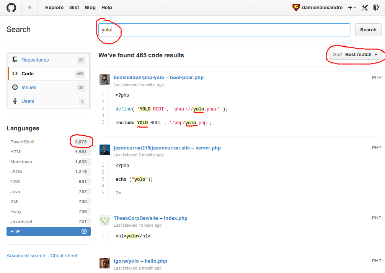Click code line define( 'YOLO_ROOT'
This screenshot has height=273, width=385.
pyautogui.click(x=171, y=109)
